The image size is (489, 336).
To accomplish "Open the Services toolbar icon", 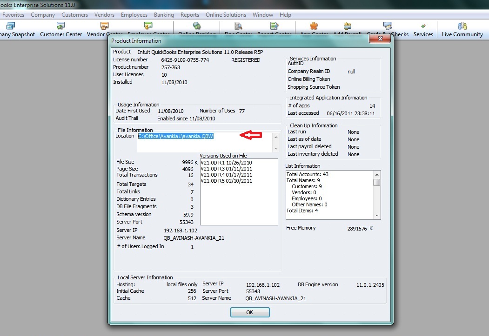I will coord(423,29).
